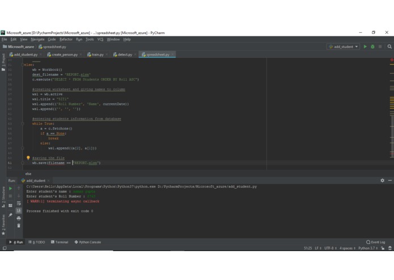
Task: Open the TODO tool window
Action: click(x=37, y=242)
